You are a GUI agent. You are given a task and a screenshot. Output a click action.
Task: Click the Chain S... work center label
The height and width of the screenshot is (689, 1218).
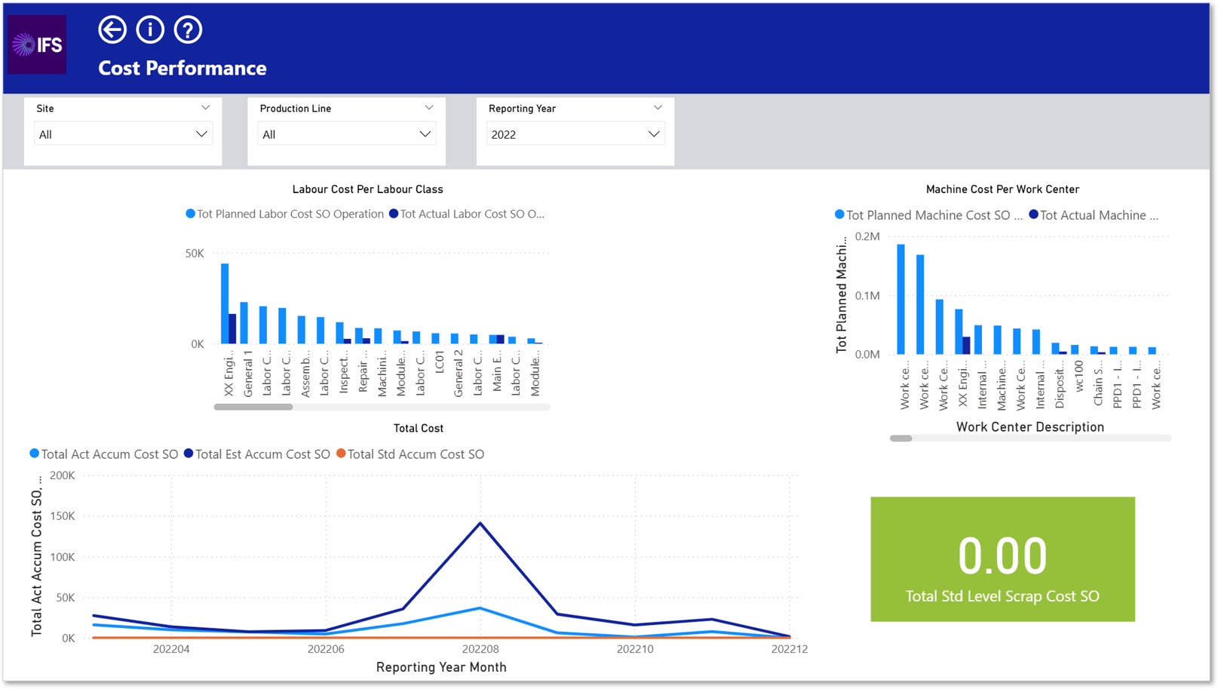[x=1098, y=383]
